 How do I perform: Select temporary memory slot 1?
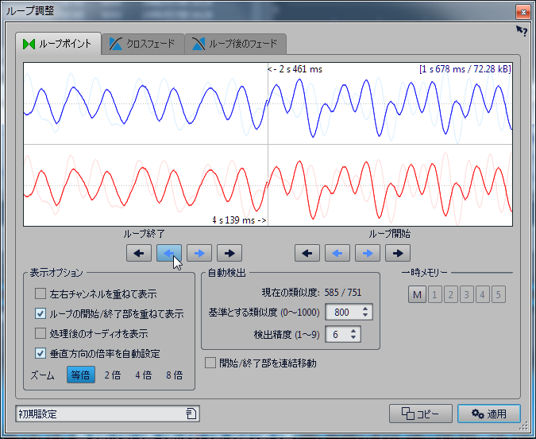coord(434,294)
